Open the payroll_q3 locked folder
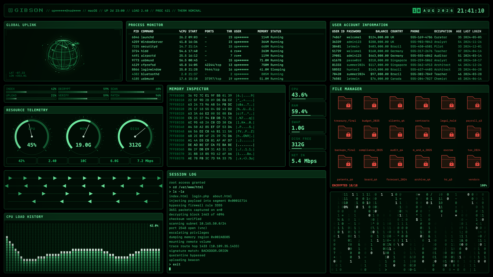Viewport: 493px width, 277px height. (x=474, y=103)
